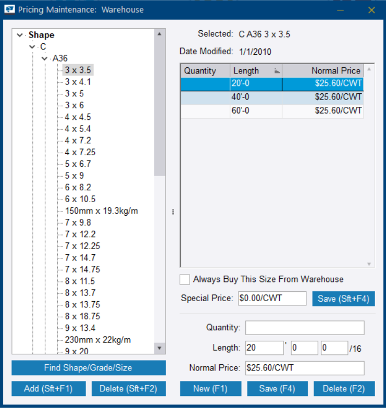Click the Length sixteenths field before /16

click(334, 348)
